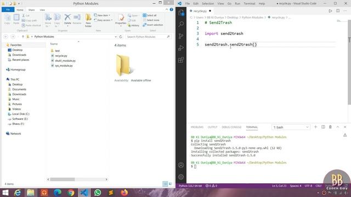Click Select all in the ribbon
The height and width of the screenshot is (197, 351).
tap(150, 15)
